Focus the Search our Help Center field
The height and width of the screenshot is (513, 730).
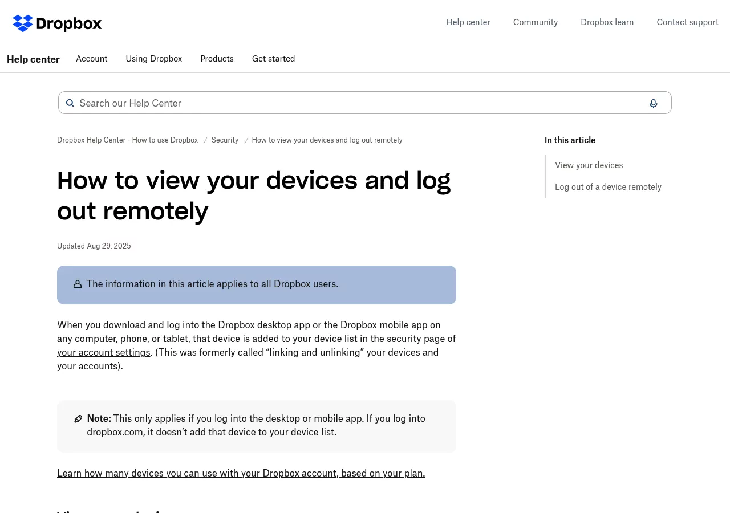365,103
